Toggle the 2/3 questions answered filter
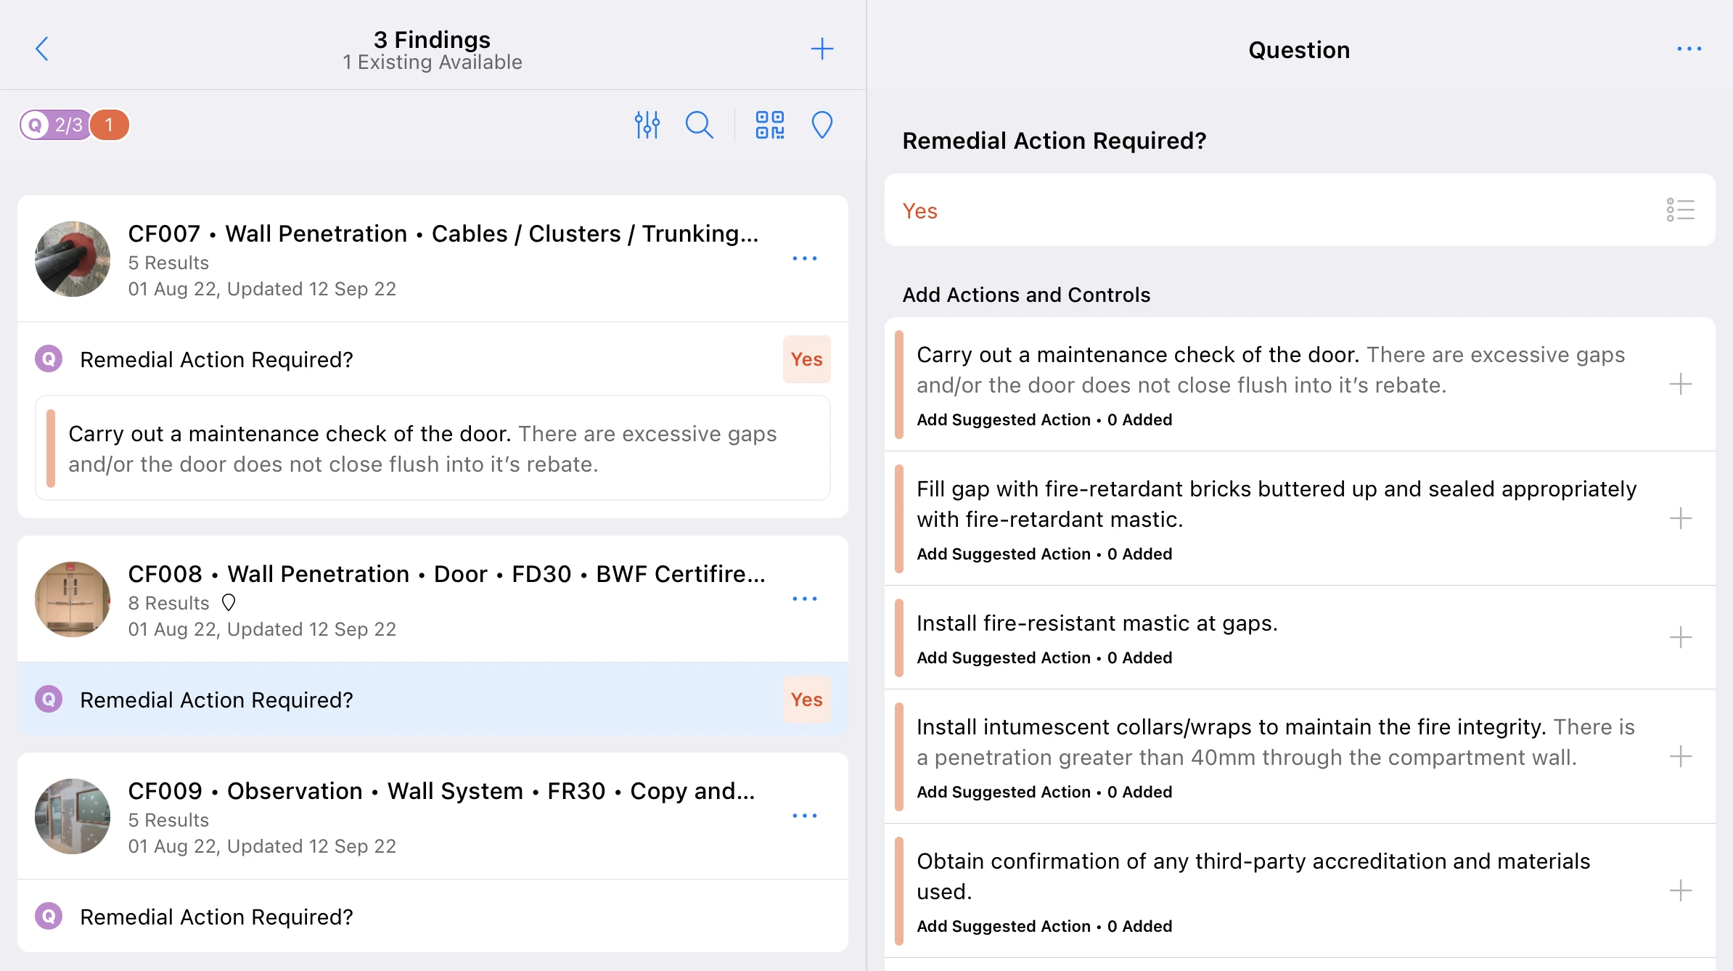This screenshot has height=971, width=1733. coord(54,125)
